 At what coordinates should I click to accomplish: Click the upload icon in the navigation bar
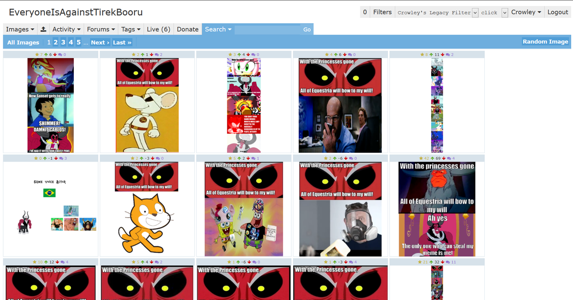[43, 29]
